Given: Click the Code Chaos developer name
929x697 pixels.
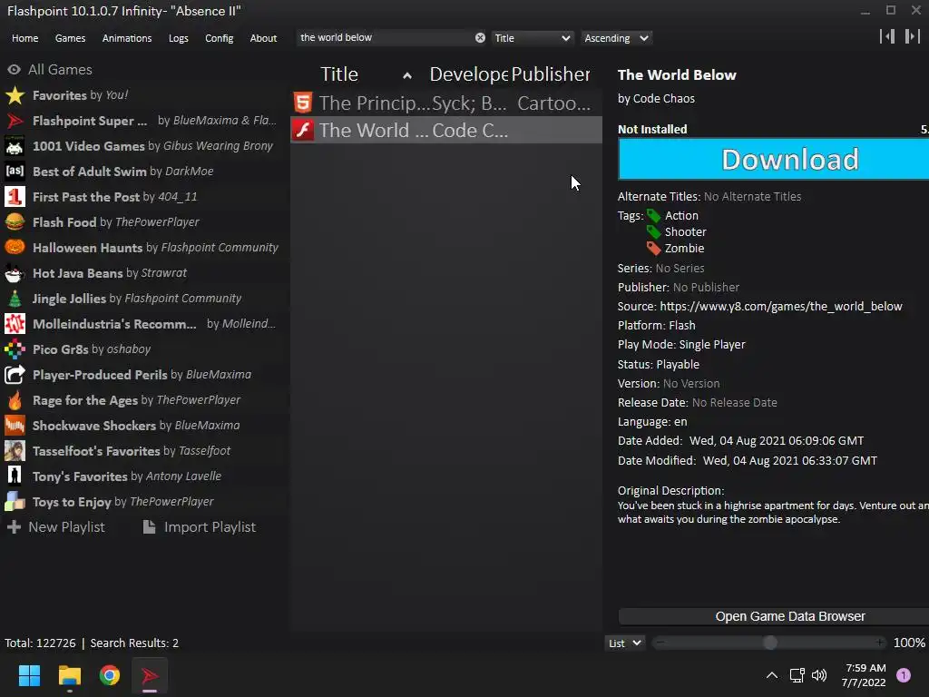Looking at the screenshot, I should [x=663, y=98].
